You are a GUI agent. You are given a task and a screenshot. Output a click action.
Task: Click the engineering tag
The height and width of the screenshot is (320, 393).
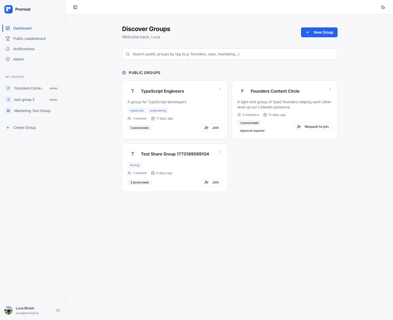[158, 110]
